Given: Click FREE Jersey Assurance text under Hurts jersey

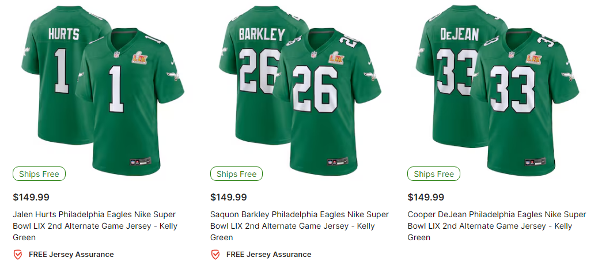Looking at the screenshot, I should [x=71, y=254].
